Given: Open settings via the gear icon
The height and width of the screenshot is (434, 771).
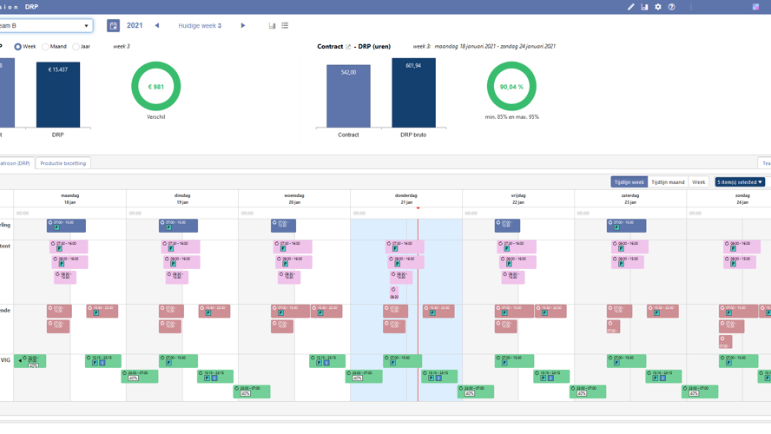Looking at the screenshot, I should 658,7.
